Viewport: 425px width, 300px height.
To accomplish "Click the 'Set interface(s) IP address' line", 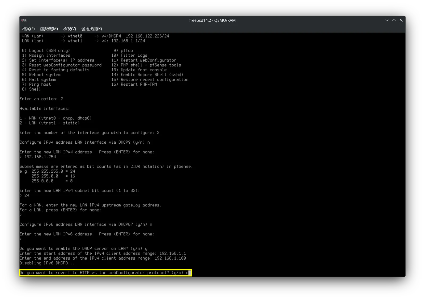I will 58,60.
